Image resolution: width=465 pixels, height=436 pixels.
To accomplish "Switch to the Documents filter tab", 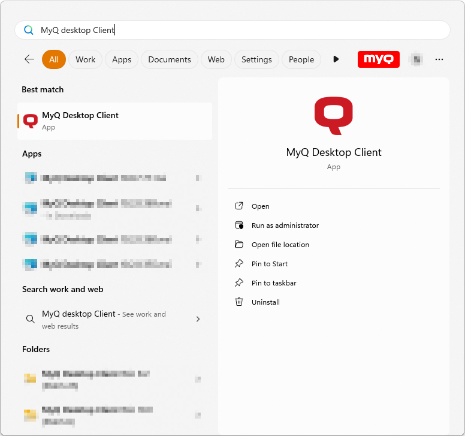I will click(170, 59).
